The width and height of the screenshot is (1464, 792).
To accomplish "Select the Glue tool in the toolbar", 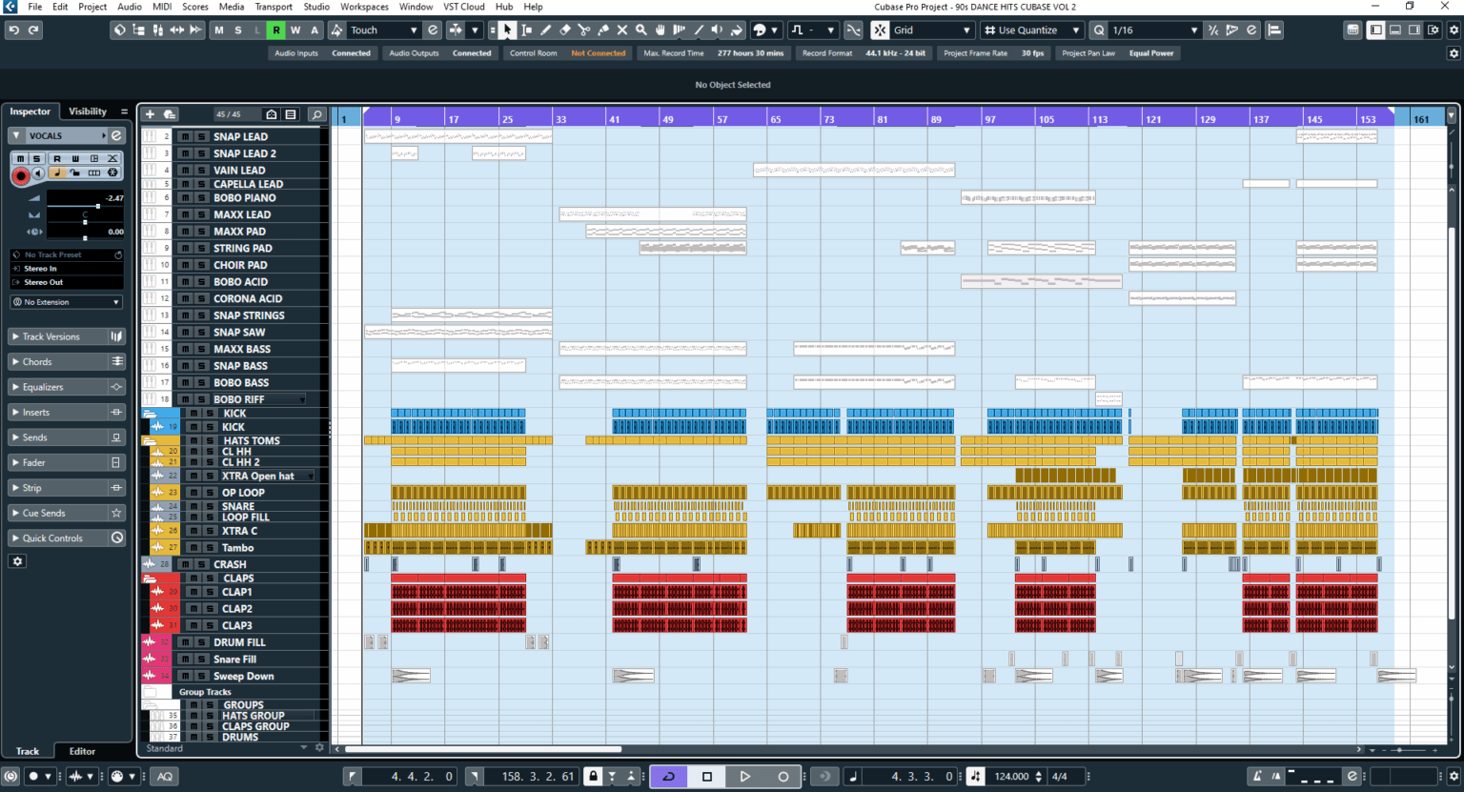I will tap(602, 30).
